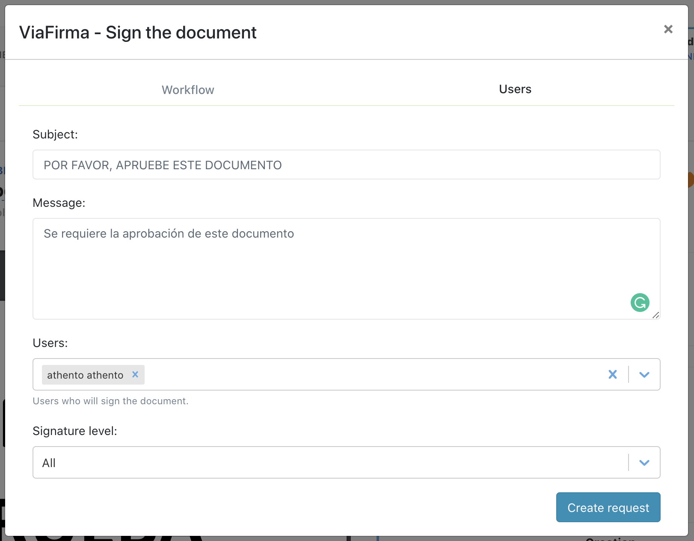694x541 pixels.
Task: Click the Create request button
Action: point(608,507)
